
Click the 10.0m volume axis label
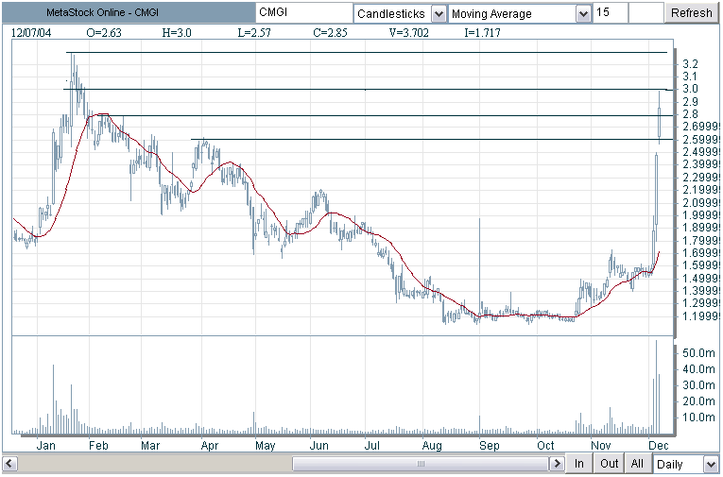[x=698, y=417]
